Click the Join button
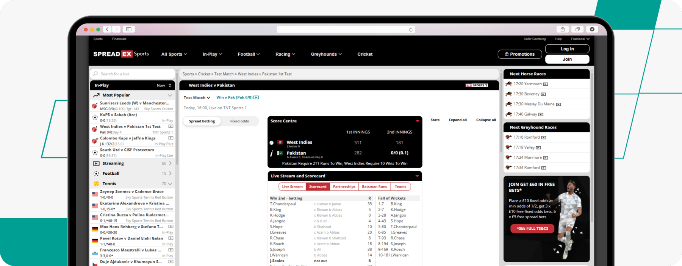Image resolution: width=682 pixels, height=266 pixels. point(567,59)
